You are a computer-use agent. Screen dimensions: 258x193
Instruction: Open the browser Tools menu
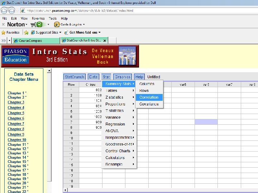point(53,18)
